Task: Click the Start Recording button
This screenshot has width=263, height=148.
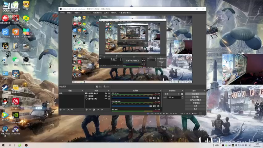Action: point(195,97)
